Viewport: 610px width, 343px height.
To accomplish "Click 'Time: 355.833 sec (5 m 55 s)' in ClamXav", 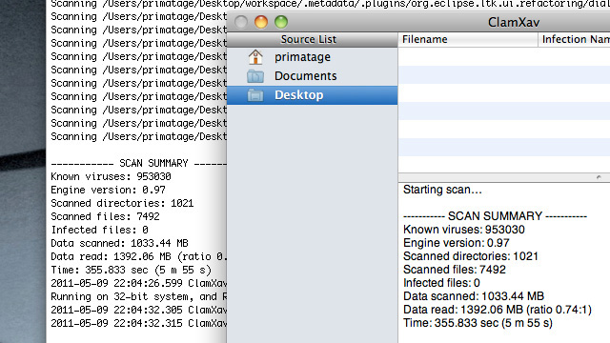I will (x=478, y=323).
